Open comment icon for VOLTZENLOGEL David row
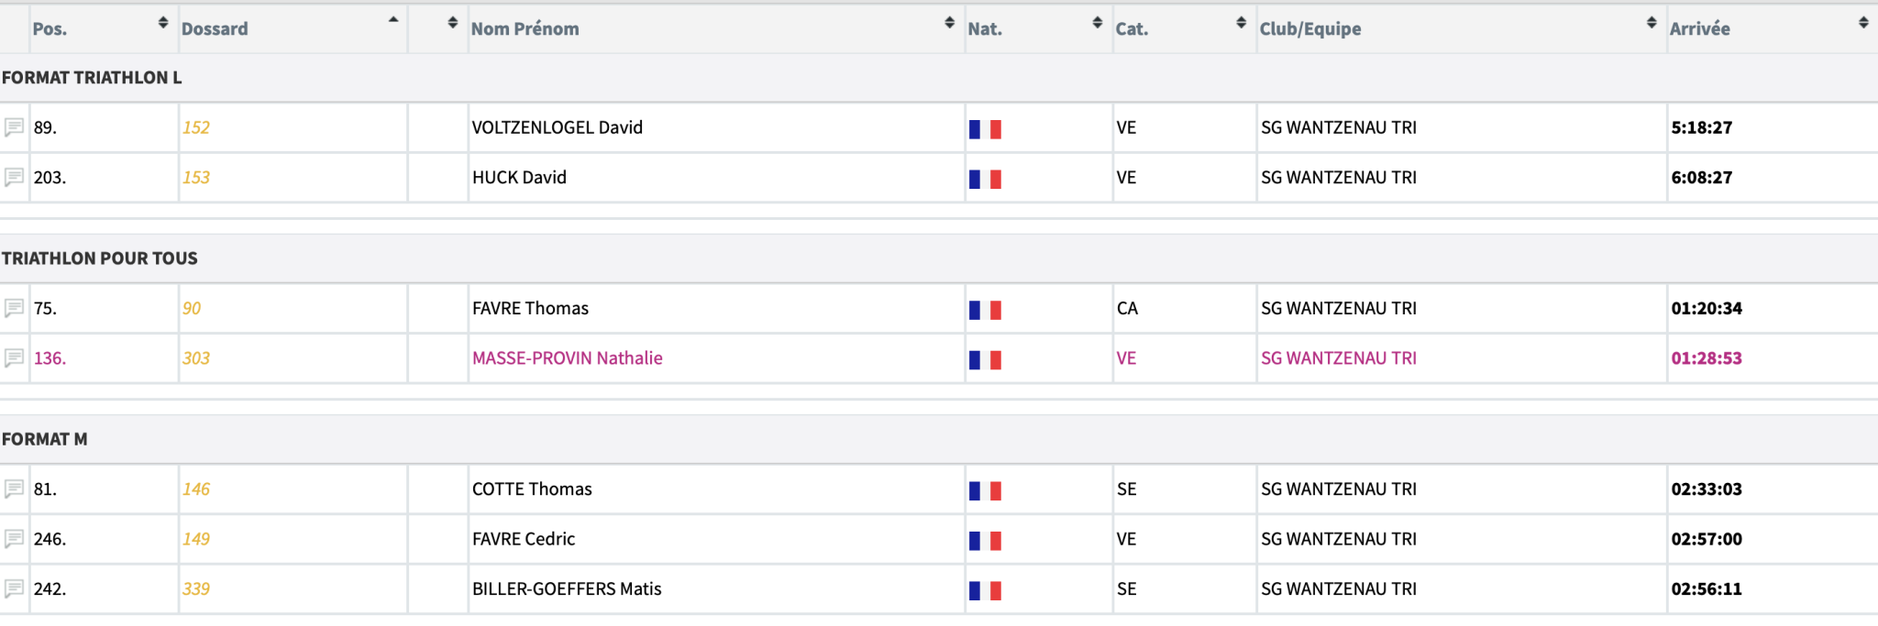This screenshot has height=626, width=1878. (14, 127)
